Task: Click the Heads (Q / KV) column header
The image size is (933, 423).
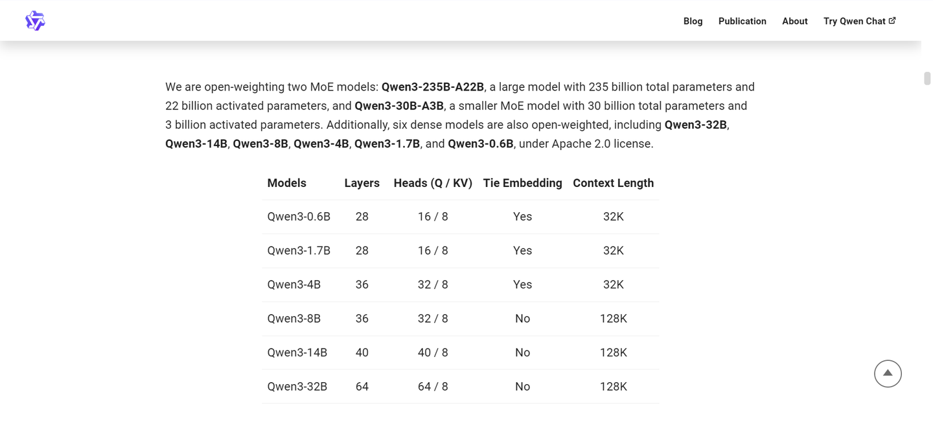Action: click(433, 183)
